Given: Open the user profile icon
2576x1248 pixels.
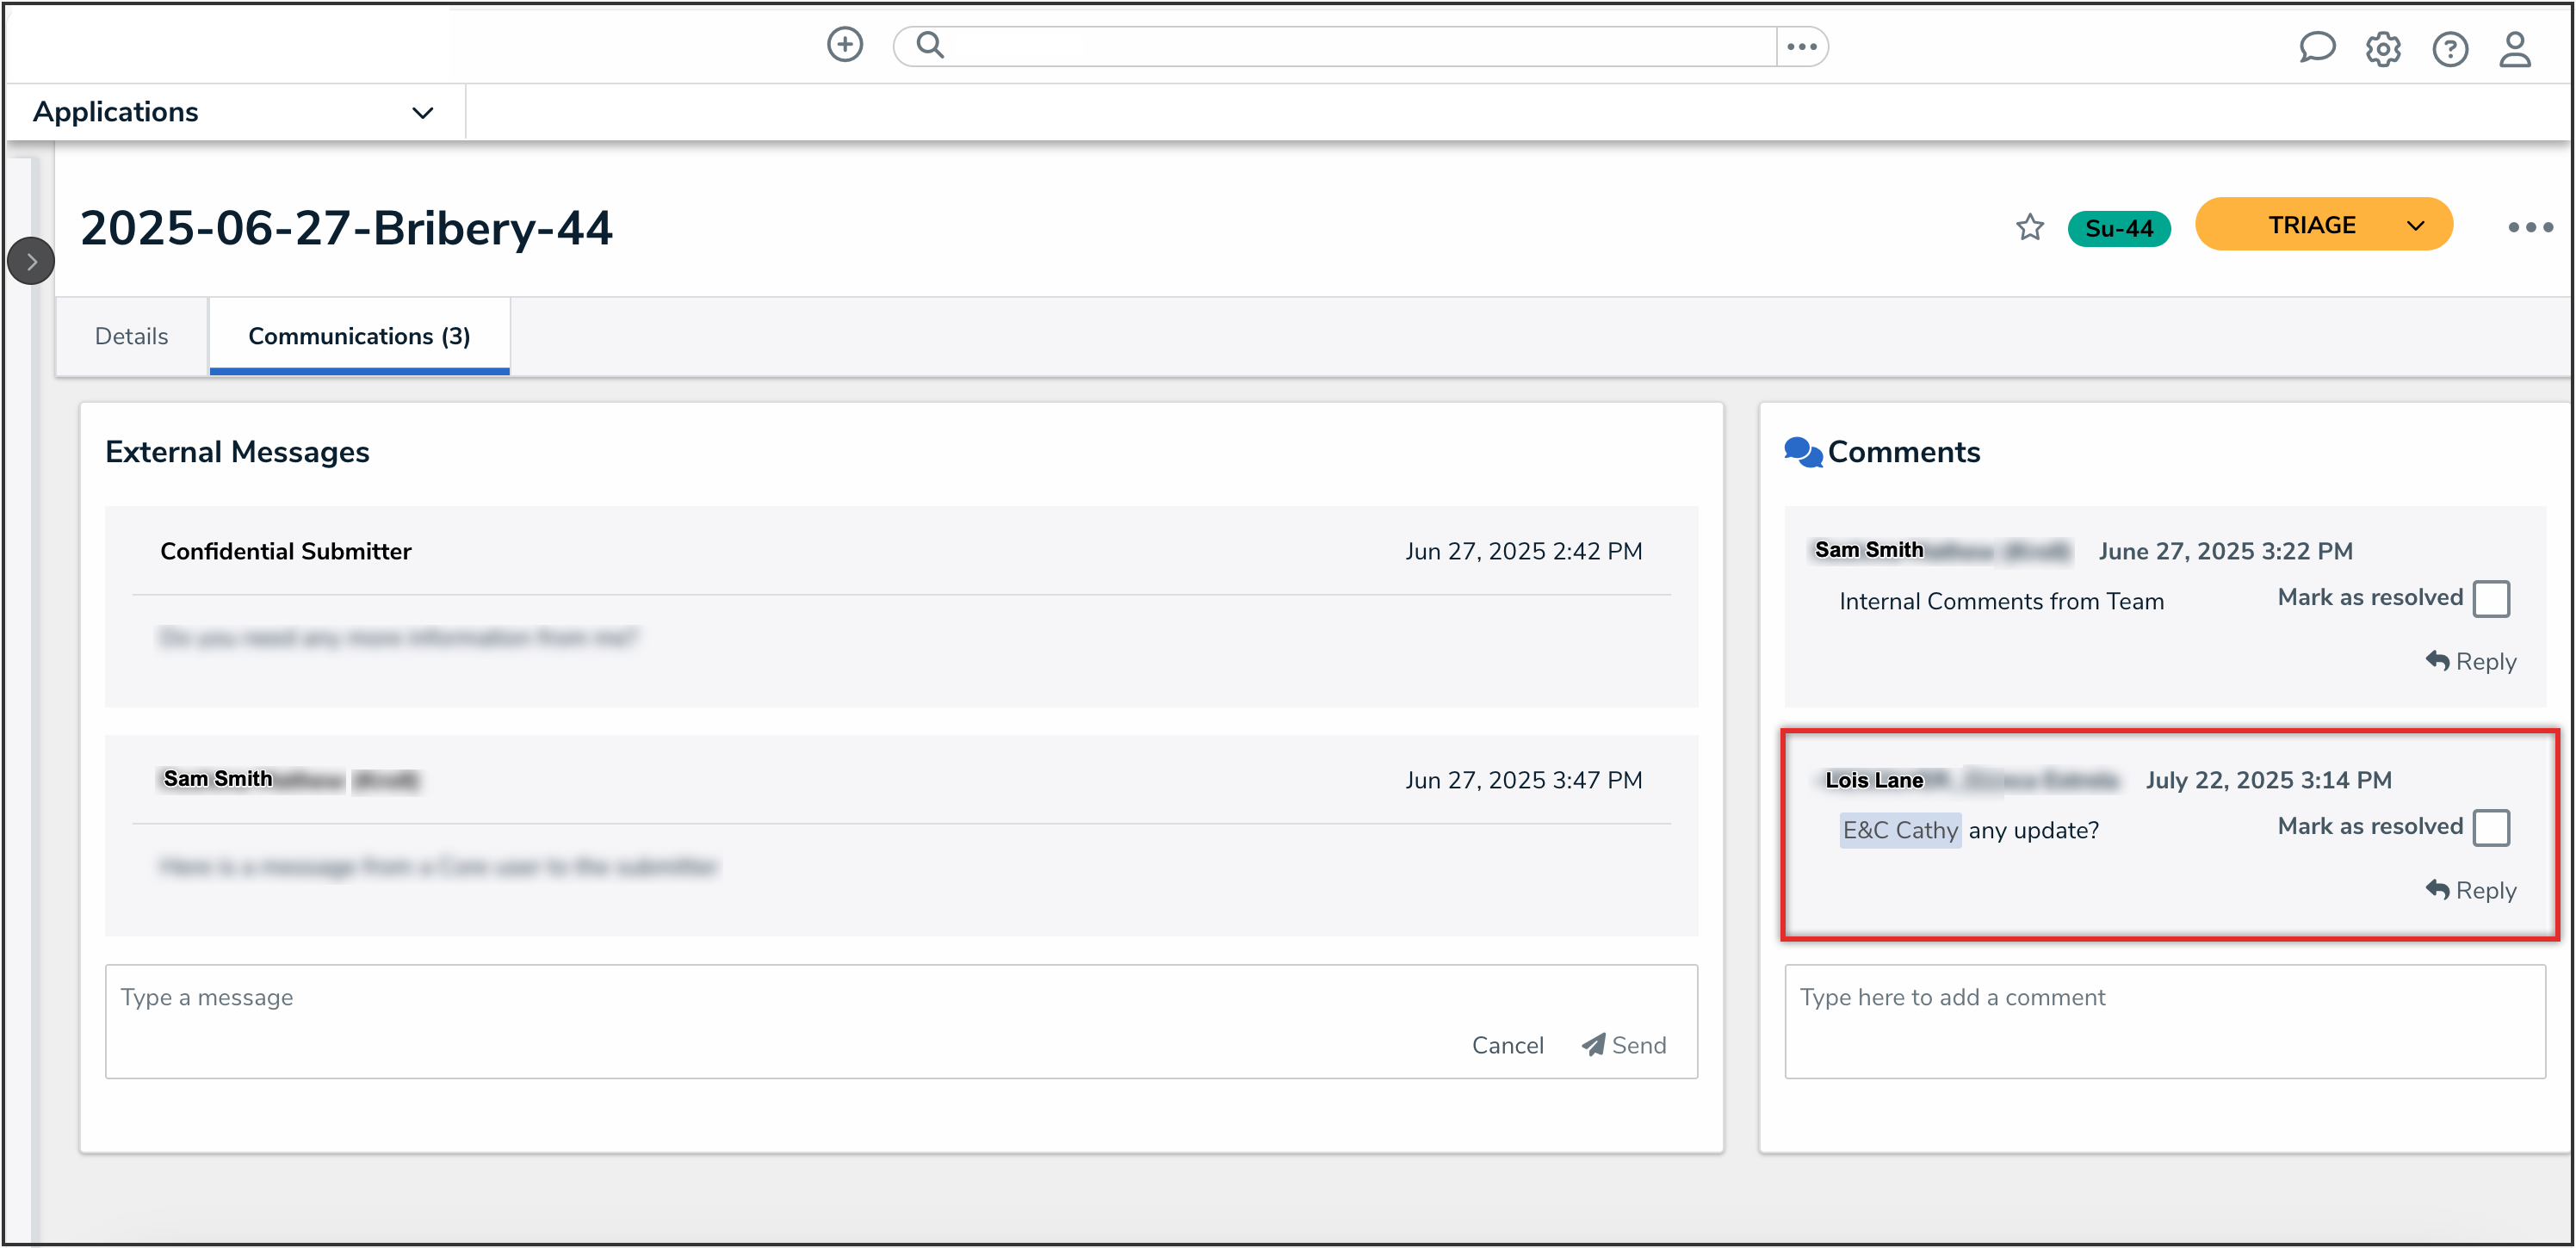Looking at the screenshot, I should (2514, 49).
